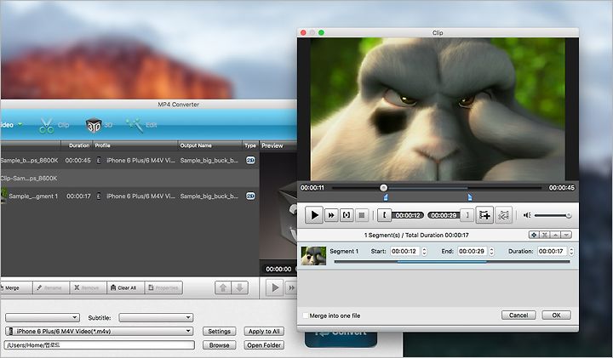Move selected file down with arrow button
The height and width of the screenshot is (358, 613).
point(239,287)
